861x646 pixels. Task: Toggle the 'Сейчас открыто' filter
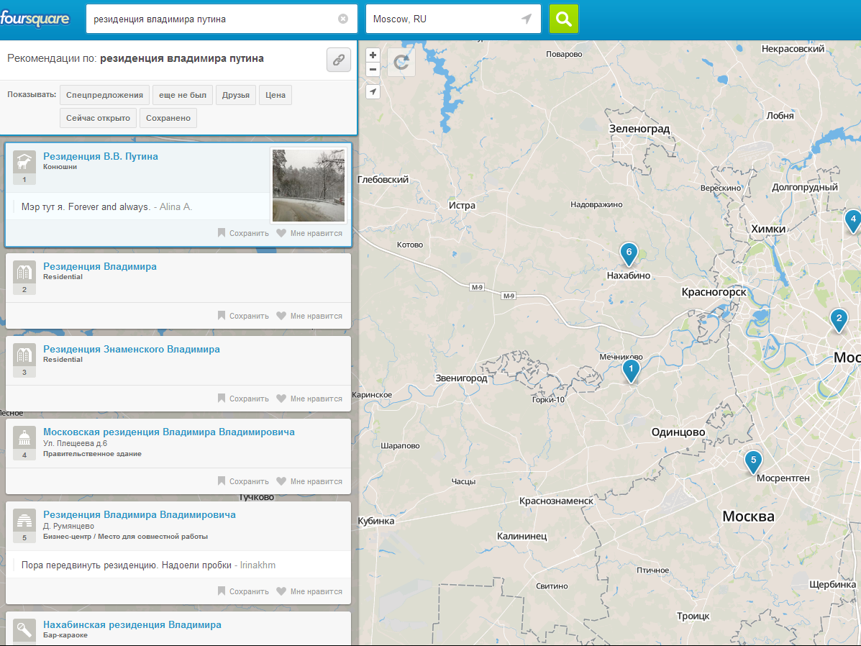(98, 118)
